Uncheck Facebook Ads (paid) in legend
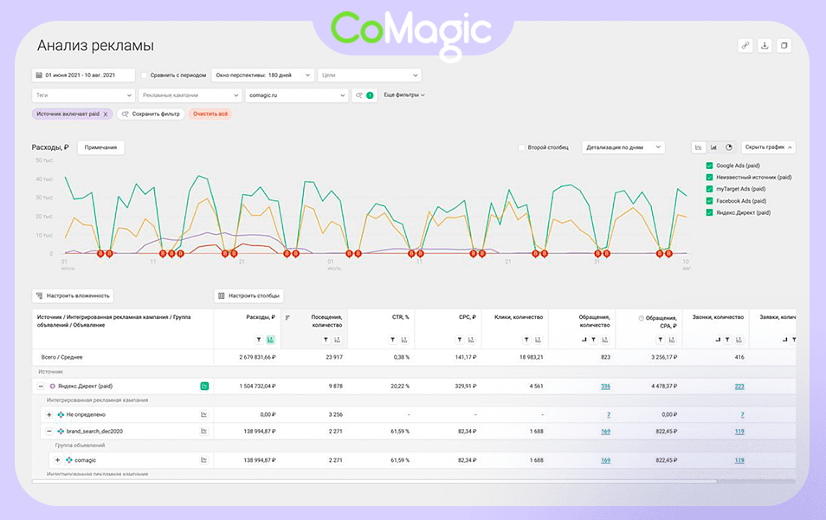 point(709,201)
